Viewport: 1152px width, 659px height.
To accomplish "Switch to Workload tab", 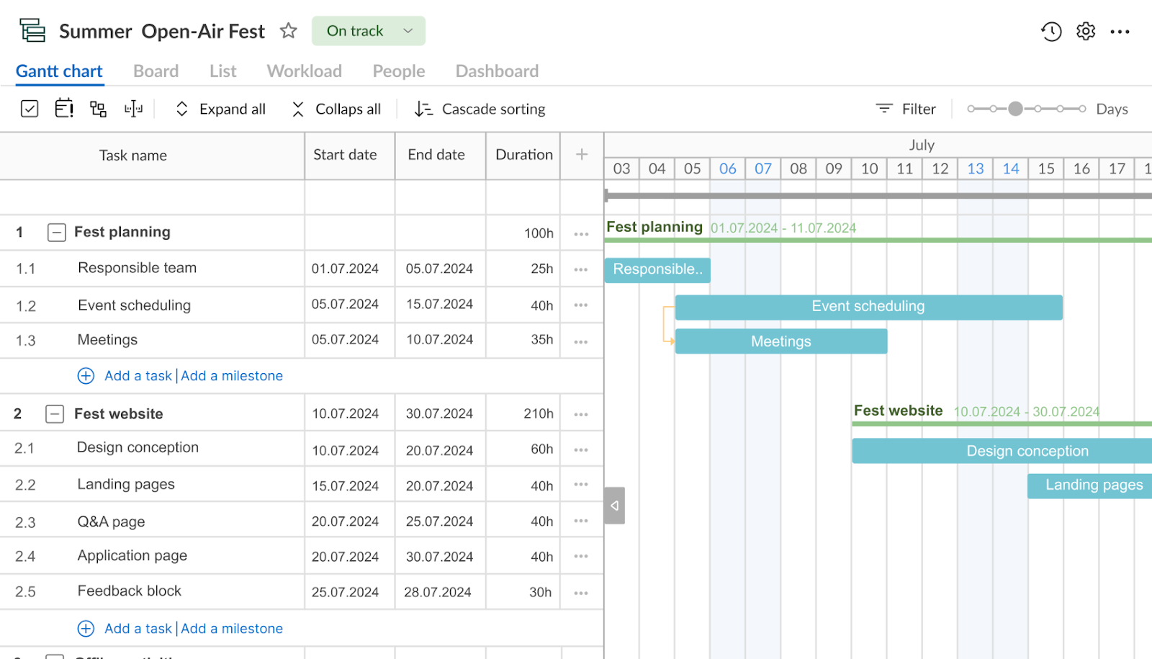I will (305, 71).
